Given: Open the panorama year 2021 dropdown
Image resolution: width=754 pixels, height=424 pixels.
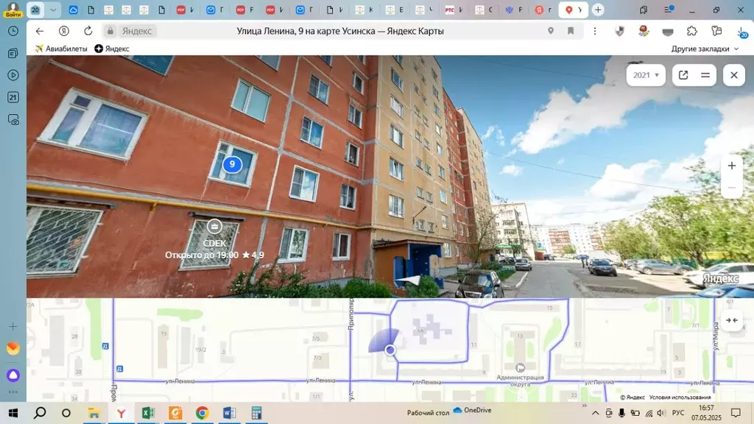Looking at the screenshot, I should (x=646, y=75).
